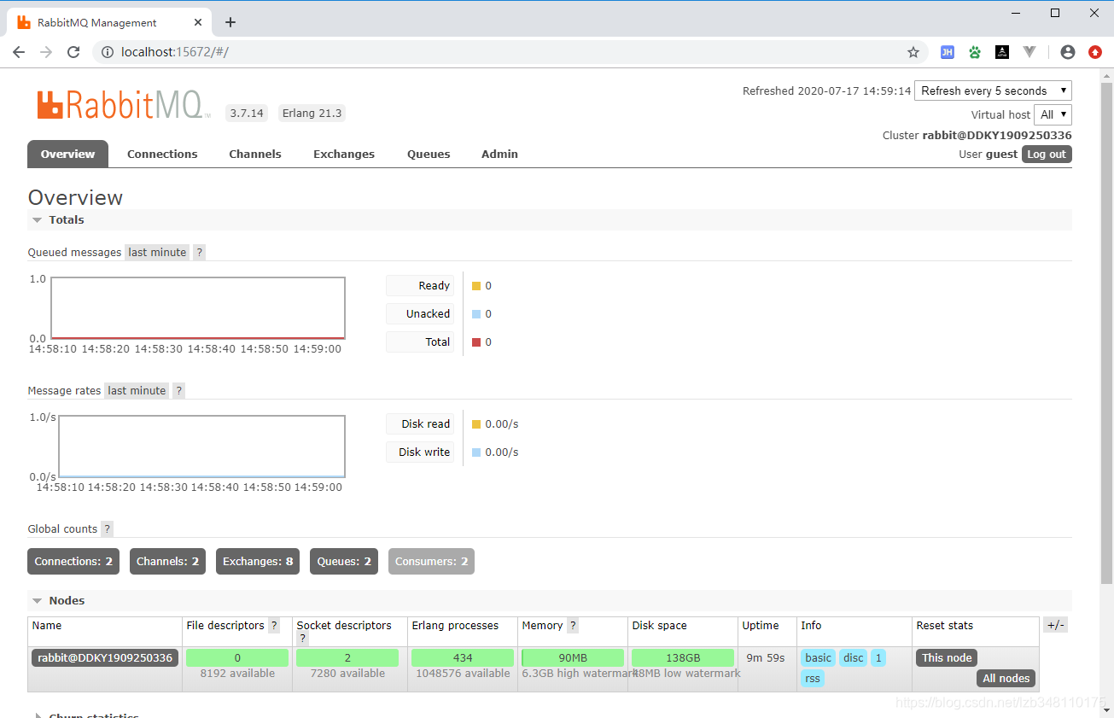Viewport: 1114px width, 718px height.
Task: Open the Chrome profile avatar
Action: tap(1068, 52)
